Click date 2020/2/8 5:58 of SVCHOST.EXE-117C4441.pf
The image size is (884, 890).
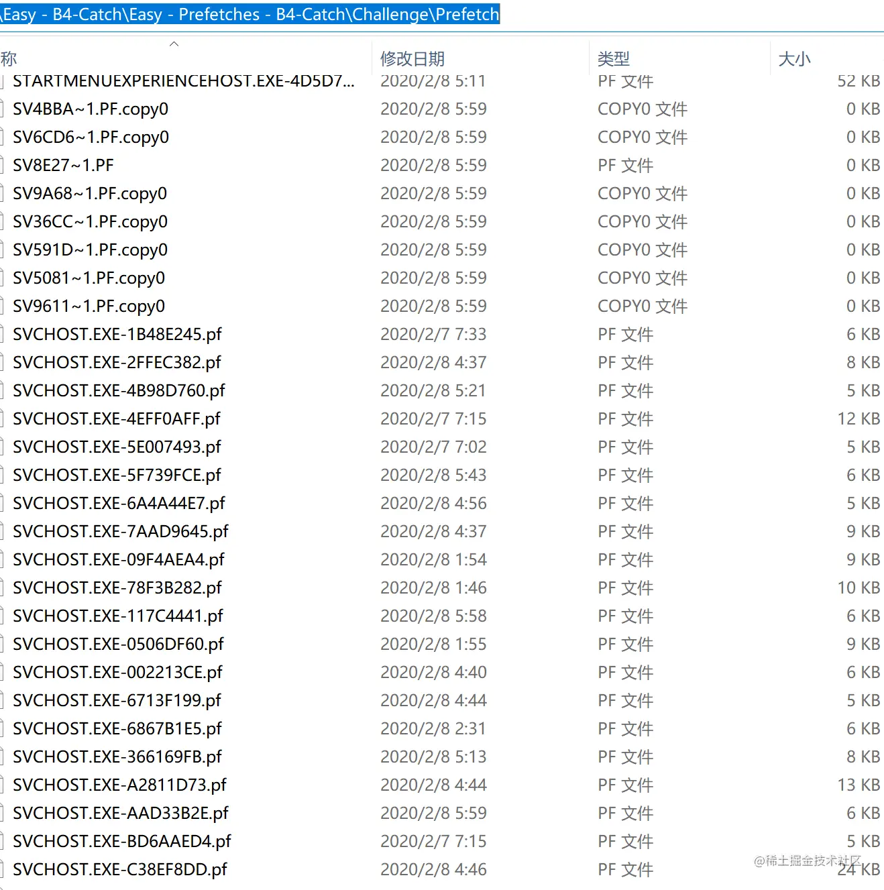click(433, 616)
